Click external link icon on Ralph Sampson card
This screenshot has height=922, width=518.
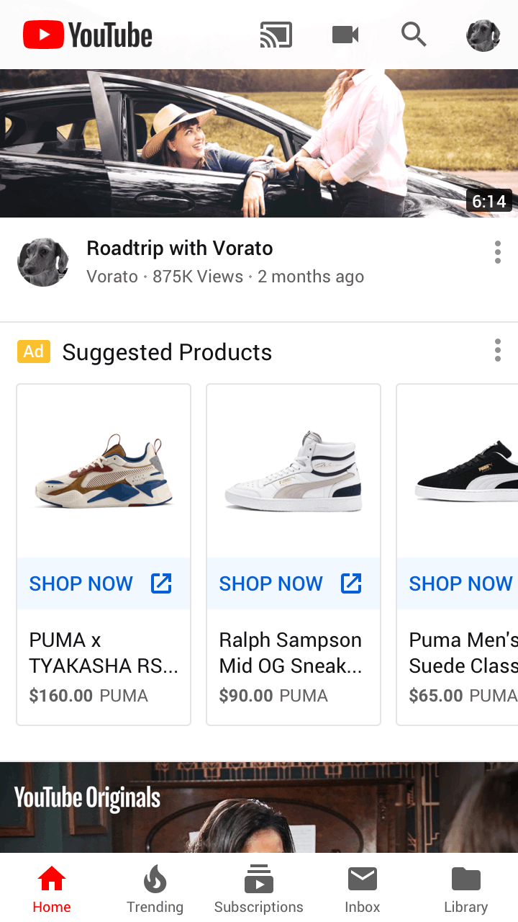pos(351,583)
